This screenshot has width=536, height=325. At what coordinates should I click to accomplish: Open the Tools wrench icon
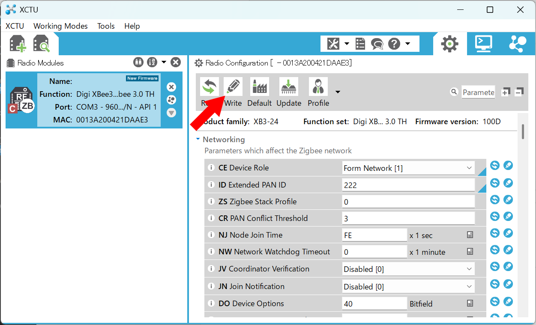pyautogui.click(x=333, y=43)
